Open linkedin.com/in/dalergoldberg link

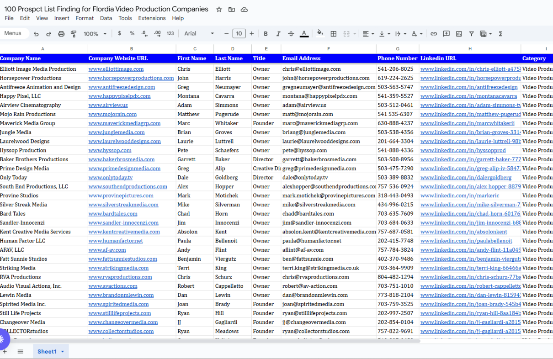tap(466, 178)
